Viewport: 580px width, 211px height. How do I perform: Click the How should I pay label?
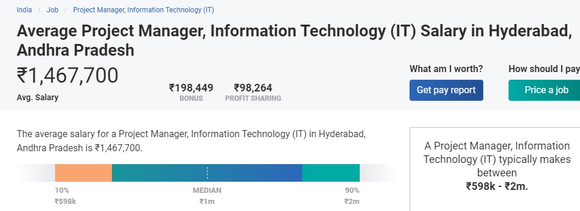544,69
